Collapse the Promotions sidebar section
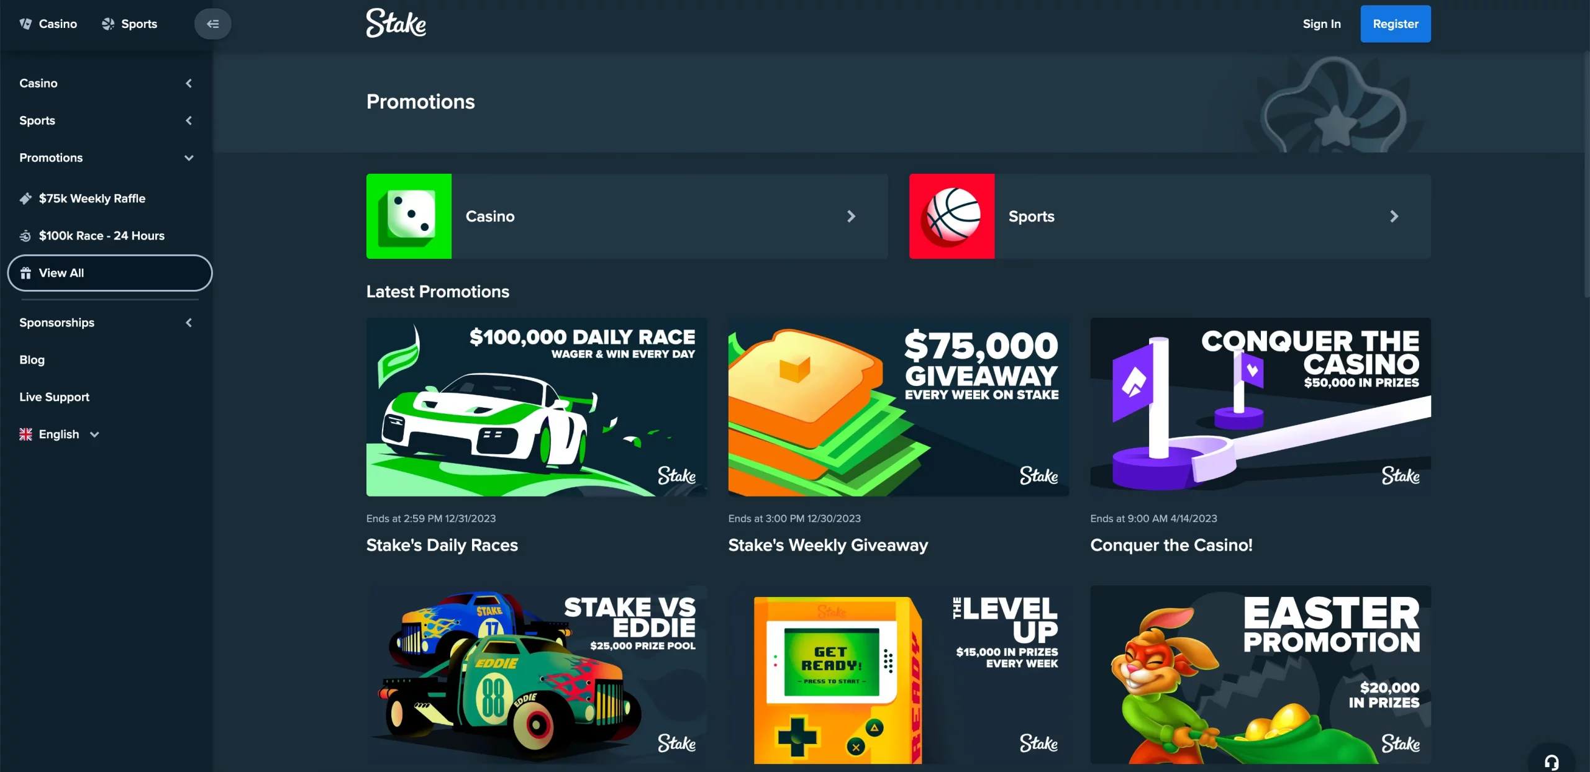This screenshot has width=1590, height=772. [x=189, y=158]
